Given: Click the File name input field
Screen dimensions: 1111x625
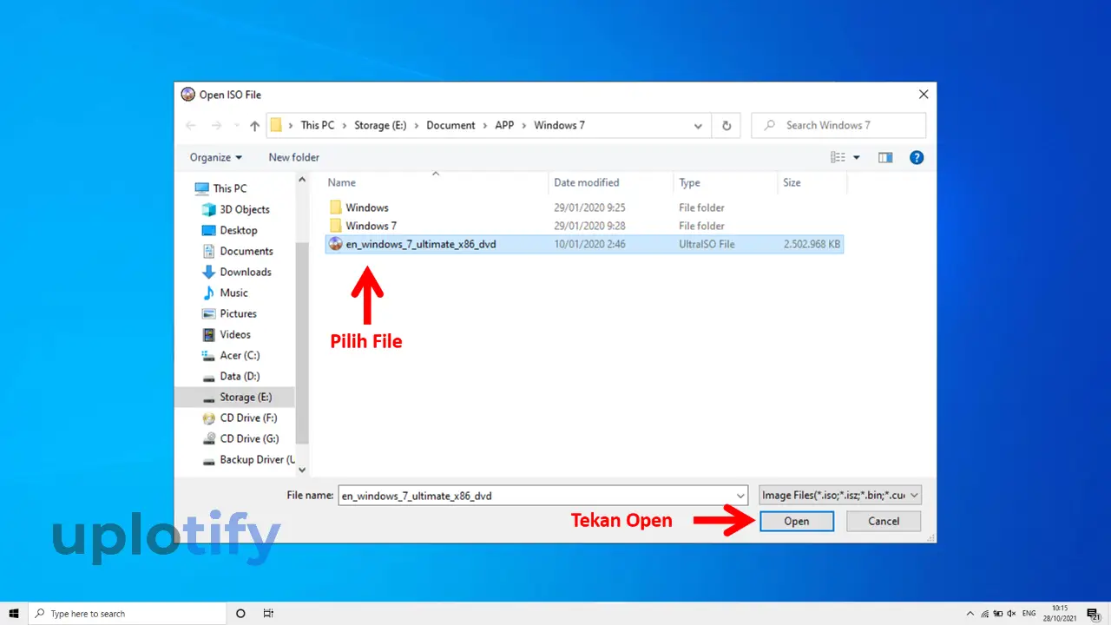Looking at the screenshot, I should (537, 497).
